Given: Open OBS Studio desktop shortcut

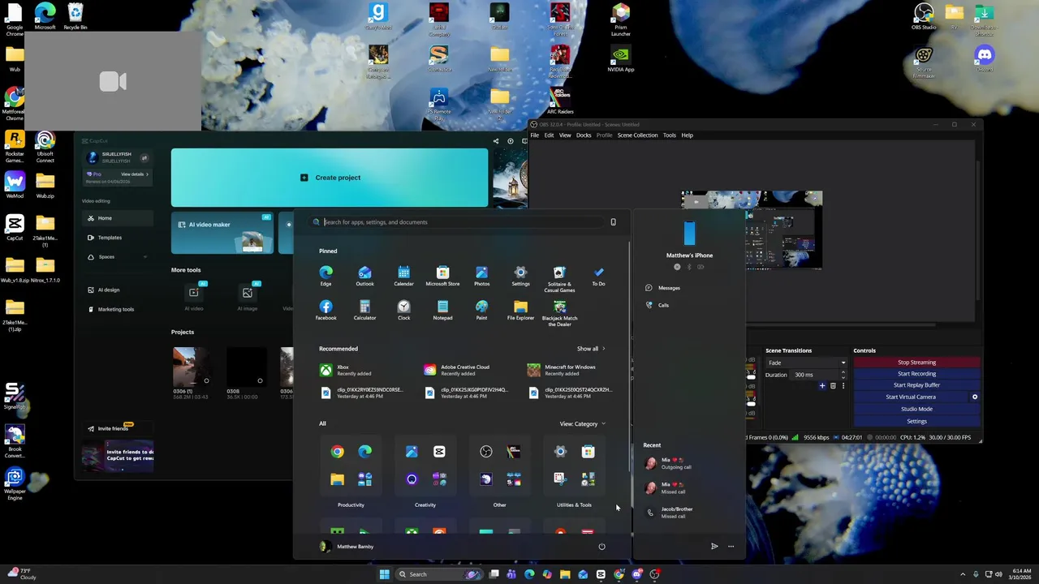Looking at the screenshot, I should pos(924,17).
